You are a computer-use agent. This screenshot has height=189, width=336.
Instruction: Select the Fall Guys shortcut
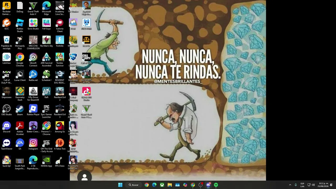46,24
